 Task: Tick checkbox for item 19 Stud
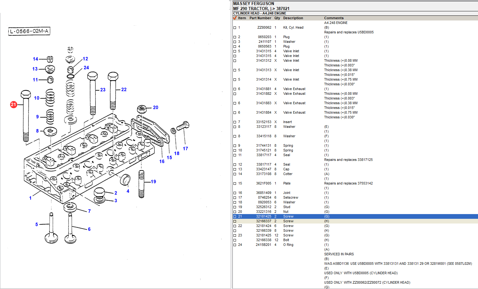[235, 207]
